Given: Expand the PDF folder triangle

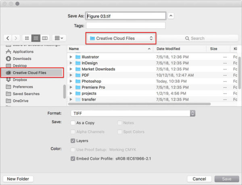Looking at the screenshot, I should pyautogui.click(x=71, y=75).
